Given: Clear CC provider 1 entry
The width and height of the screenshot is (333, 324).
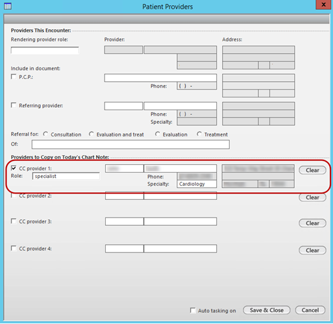Looking at the screenshot, I should point(312,170).
